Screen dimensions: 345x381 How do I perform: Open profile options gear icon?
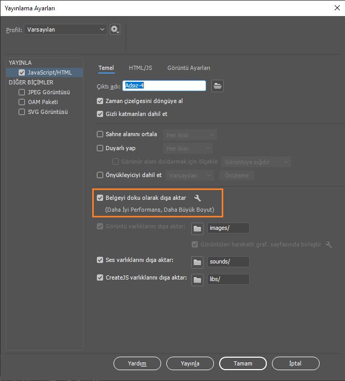pyautogui.click(x=114, y=30)
